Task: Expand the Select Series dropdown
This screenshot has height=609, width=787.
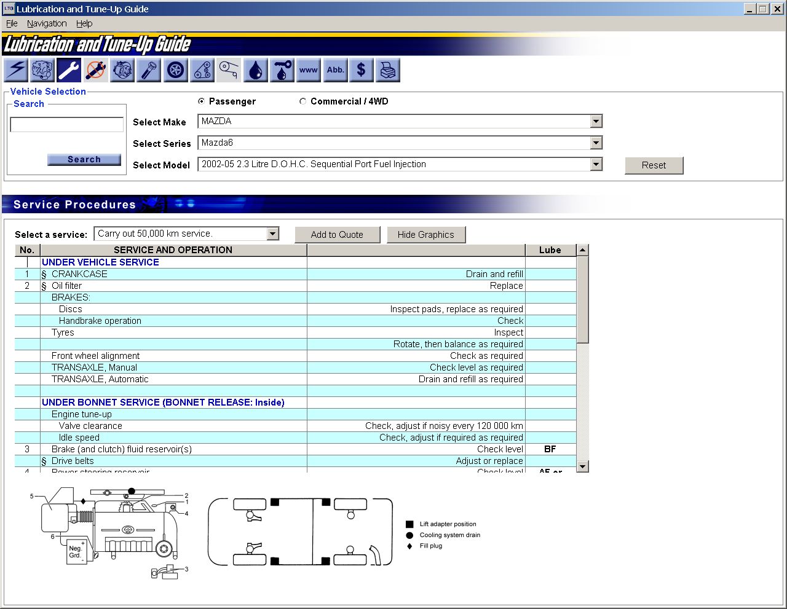Action: pyautogui.click(x=596, y=143)
